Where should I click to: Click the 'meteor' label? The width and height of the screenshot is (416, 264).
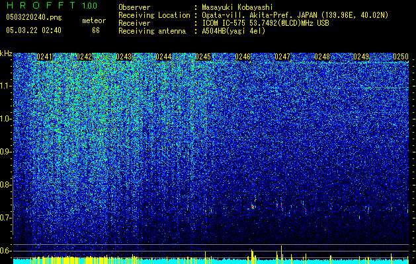click(x=94, y=20)
